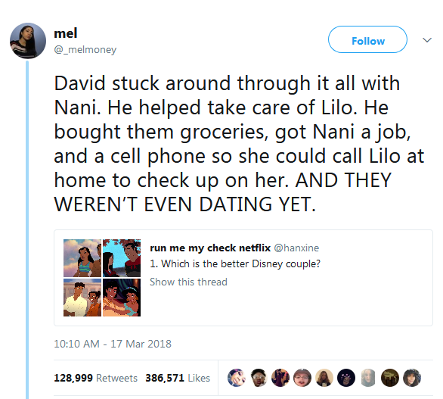The width and height of the screenshot is (443, 399).
Task: View the 386,571 Likes list
Action: 178,378
